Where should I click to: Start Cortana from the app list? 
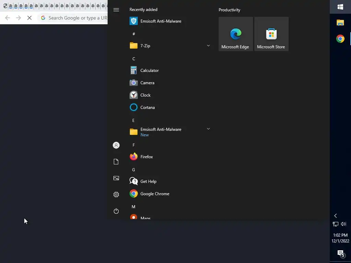click(170, 107)
